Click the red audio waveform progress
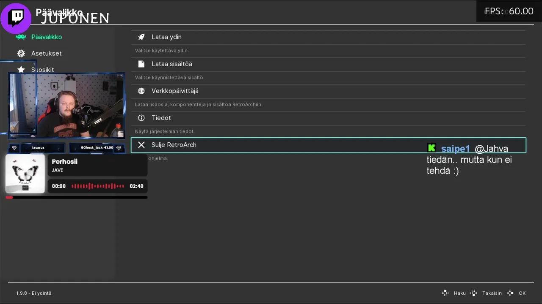The image size is (542, 304). pyautogui.click(x=98, y=186)
